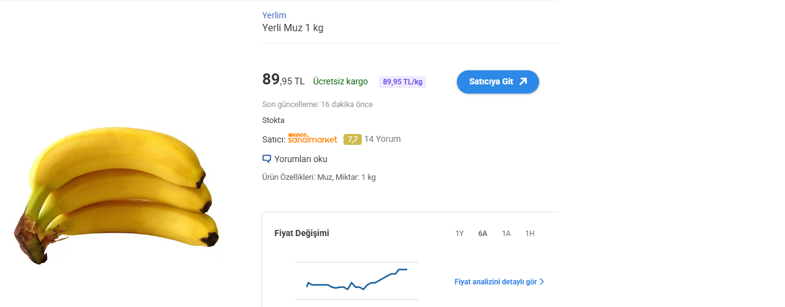Click the Migros Sanalmarket seller logo
The image size is (785, 307).
(x=313, y=139)
